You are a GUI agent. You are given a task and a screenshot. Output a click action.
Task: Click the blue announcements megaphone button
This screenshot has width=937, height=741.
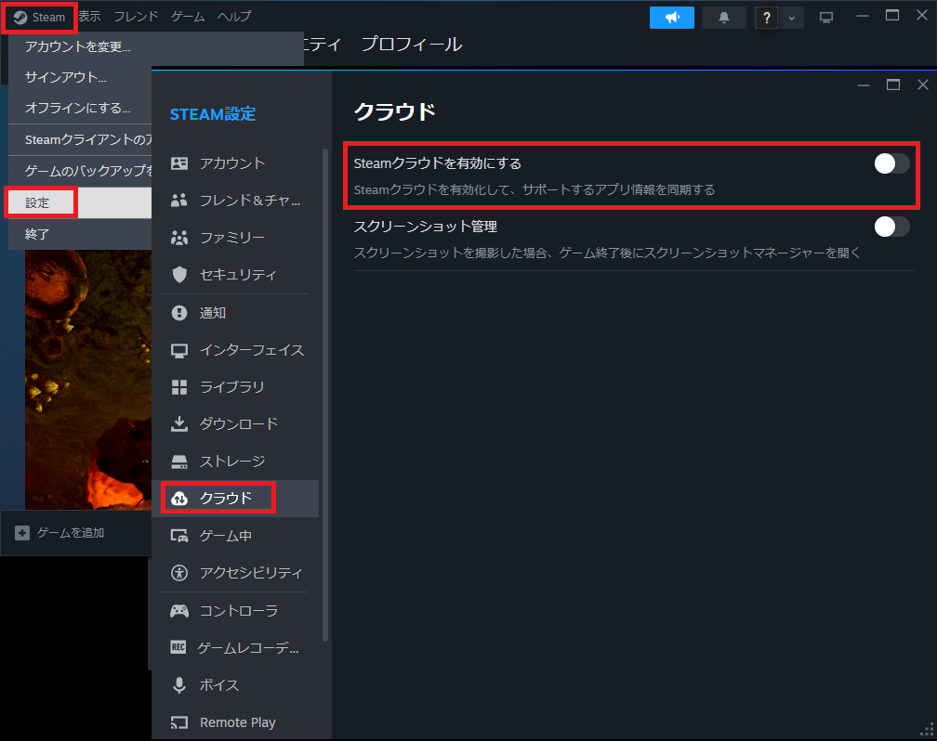672,18
